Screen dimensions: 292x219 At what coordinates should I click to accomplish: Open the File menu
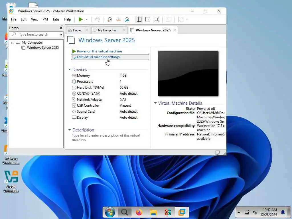pyautogui.click(x=14, y=19)
